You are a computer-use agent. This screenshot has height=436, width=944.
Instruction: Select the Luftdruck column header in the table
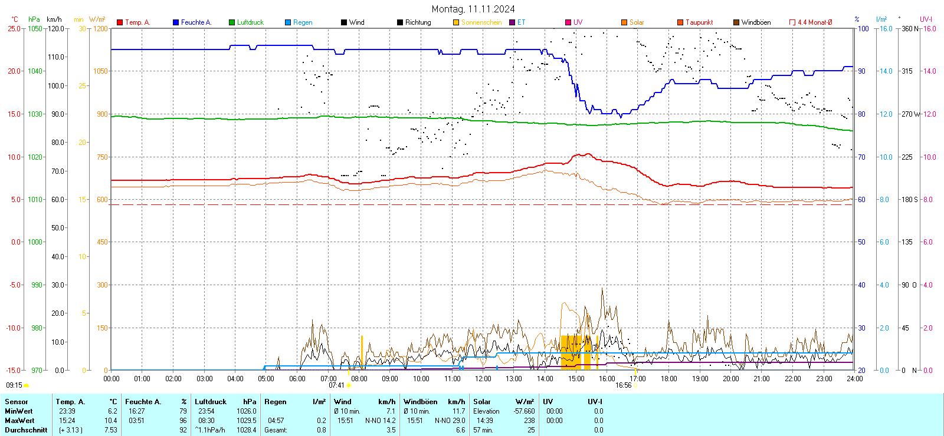211,402
